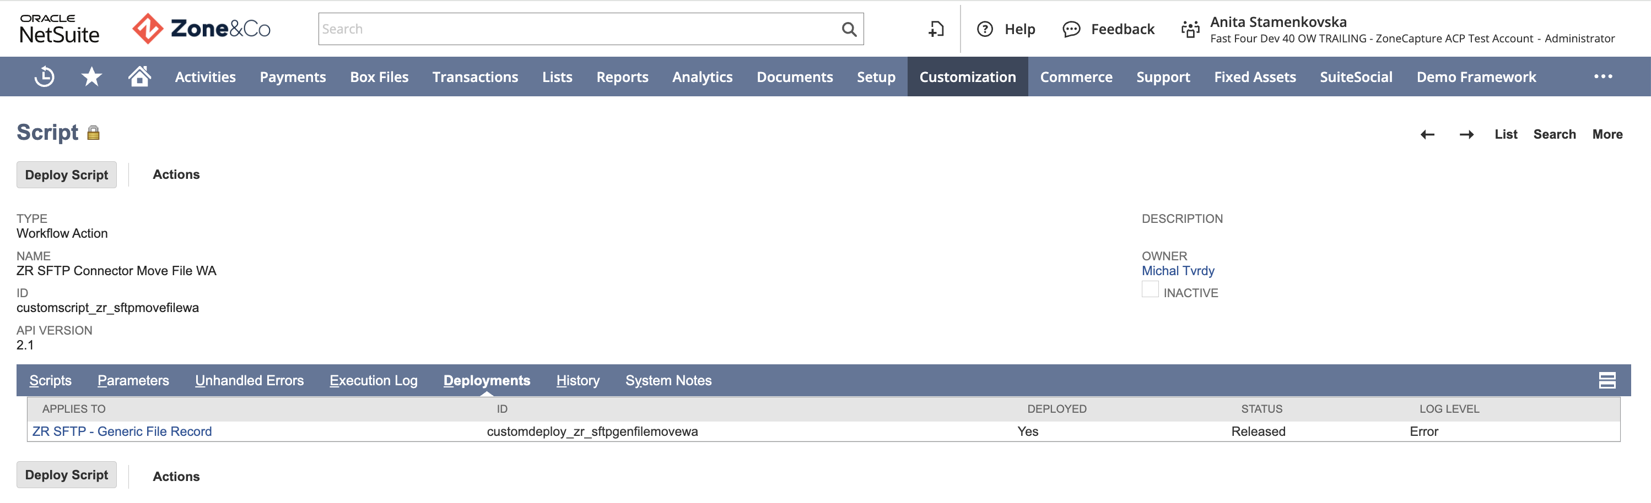Open the Fixed Assets menu
Viewport: 1651px width, 503px height.
[1255, 77]
